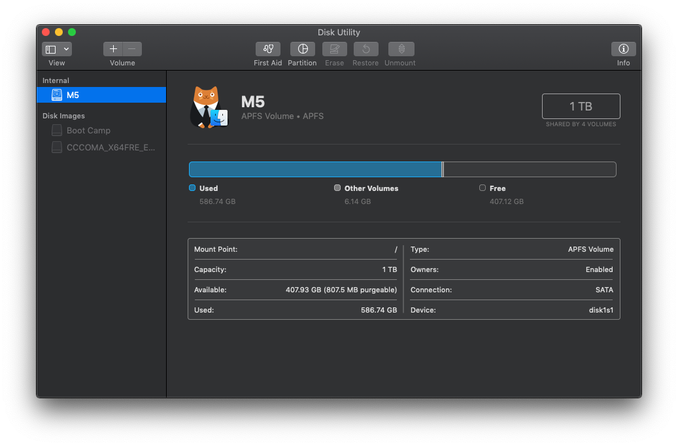
Task: Click the CCCOMA_X64FRE disk image icon
Action: click(x=57, y=148)
